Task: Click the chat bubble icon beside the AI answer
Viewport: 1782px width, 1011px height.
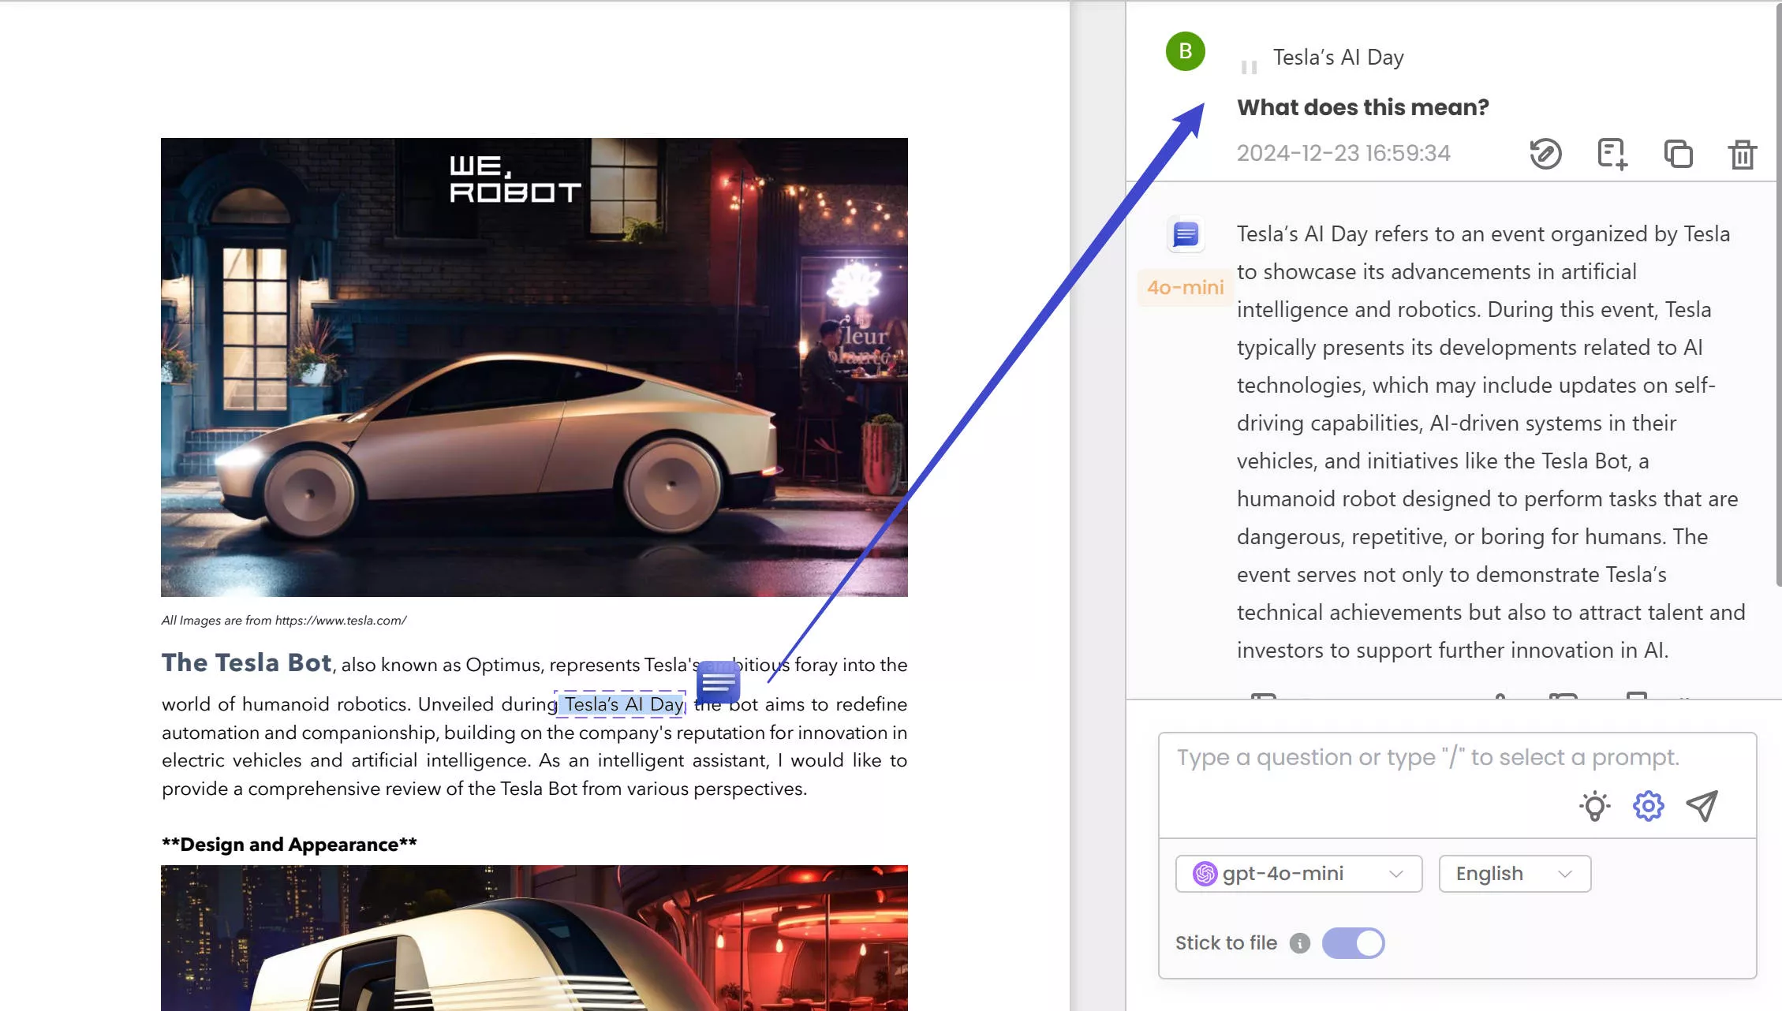Action: 1184,234
